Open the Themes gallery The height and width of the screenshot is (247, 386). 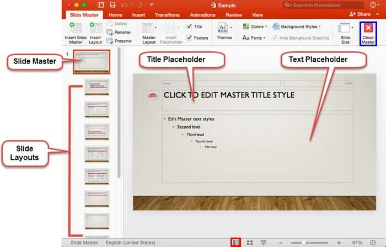coord(224,31)
